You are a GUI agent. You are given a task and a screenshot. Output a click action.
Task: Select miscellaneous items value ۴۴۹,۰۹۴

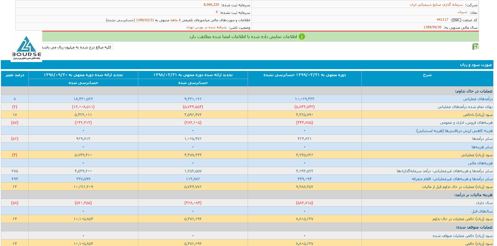(305, 179)
